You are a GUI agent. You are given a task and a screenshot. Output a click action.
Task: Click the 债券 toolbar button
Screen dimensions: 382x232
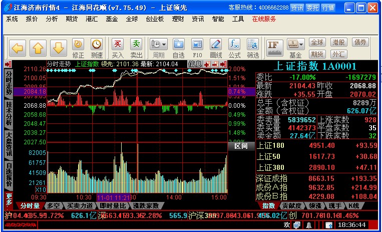(x=360, y=42)
